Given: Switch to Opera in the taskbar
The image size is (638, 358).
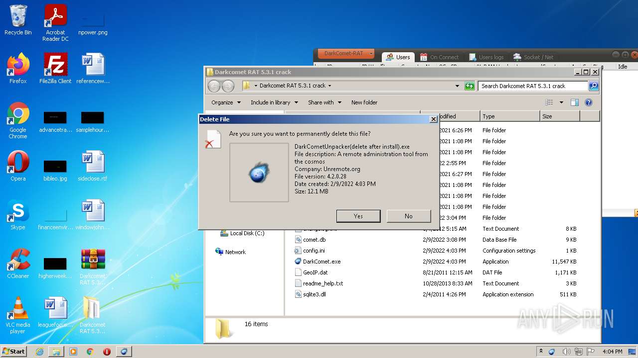Looking at the screenshot, I should point(107,352).
